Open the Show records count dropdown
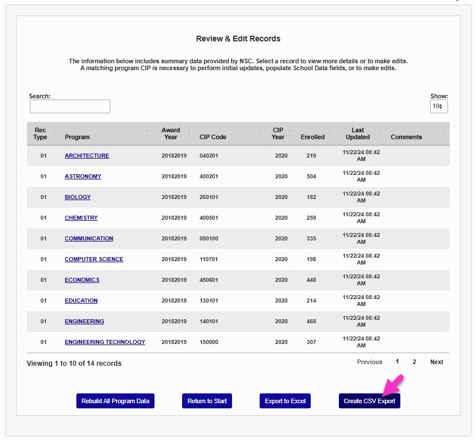This screenshot has height=440, width=475. tap(439, 106)
